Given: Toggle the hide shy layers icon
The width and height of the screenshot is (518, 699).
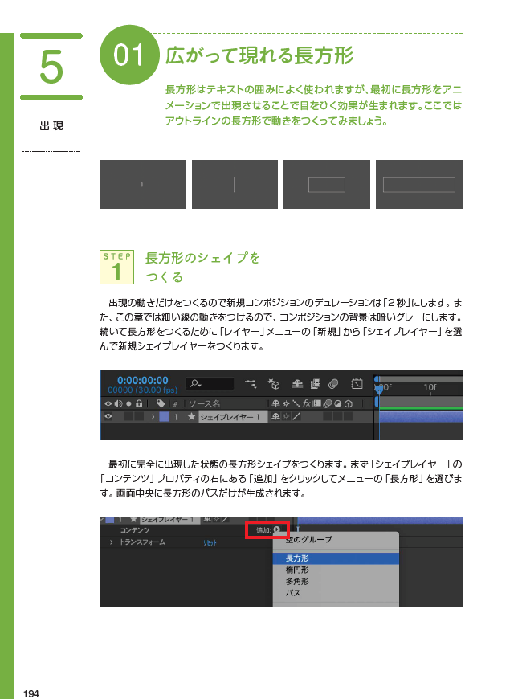Looking at the screenshot, I should (x=297, y=383).
